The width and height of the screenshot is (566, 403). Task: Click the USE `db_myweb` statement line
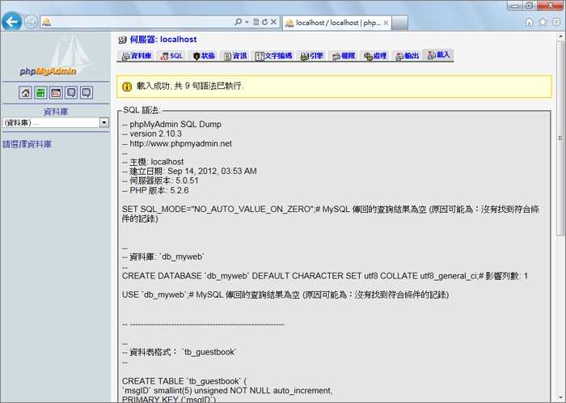coord(285,295)
